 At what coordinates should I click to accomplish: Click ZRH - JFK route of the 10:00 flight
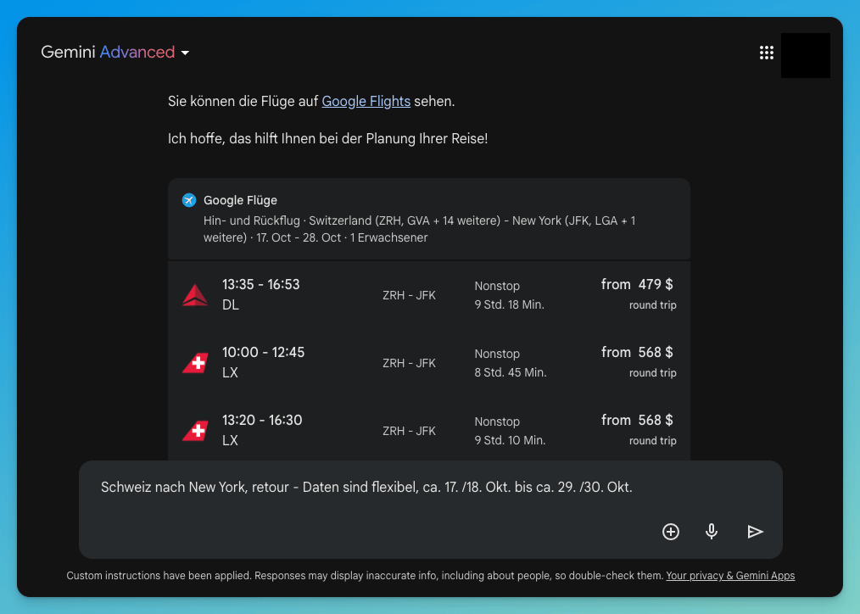point(409,364)
